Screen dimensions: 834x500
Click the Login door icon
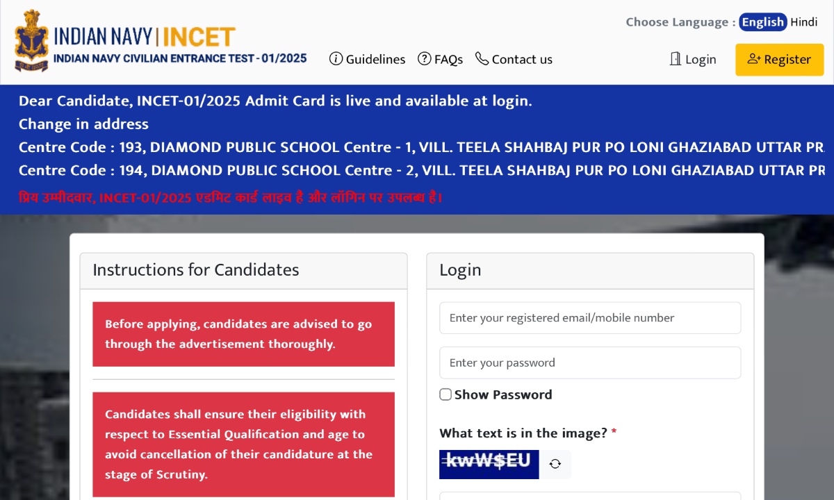[675, 59]
